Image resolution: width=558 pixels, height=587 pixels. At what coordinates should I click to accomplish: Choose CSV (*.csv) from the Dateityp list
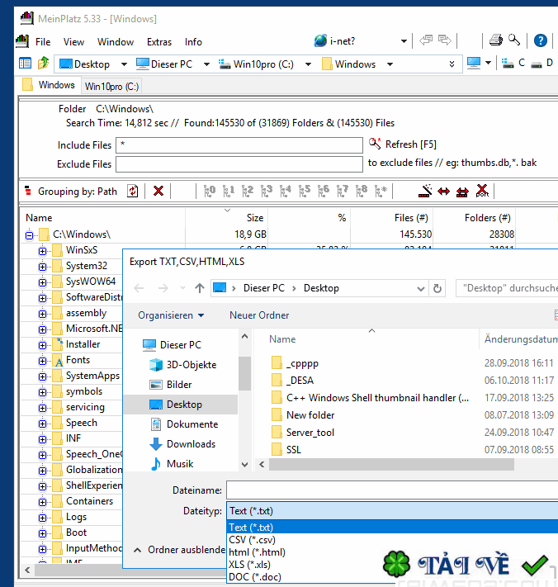[x=251, y=540]
